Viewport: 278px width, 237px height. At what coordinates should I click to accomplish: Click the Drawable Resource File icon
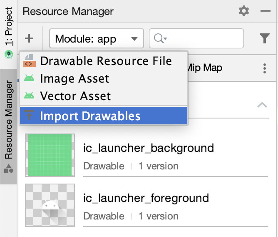coord(29,61)
